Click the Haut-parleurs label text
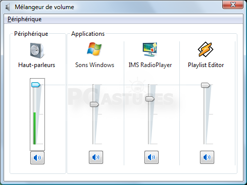This screenshot has height=185, width=247. tap(37, 65)
